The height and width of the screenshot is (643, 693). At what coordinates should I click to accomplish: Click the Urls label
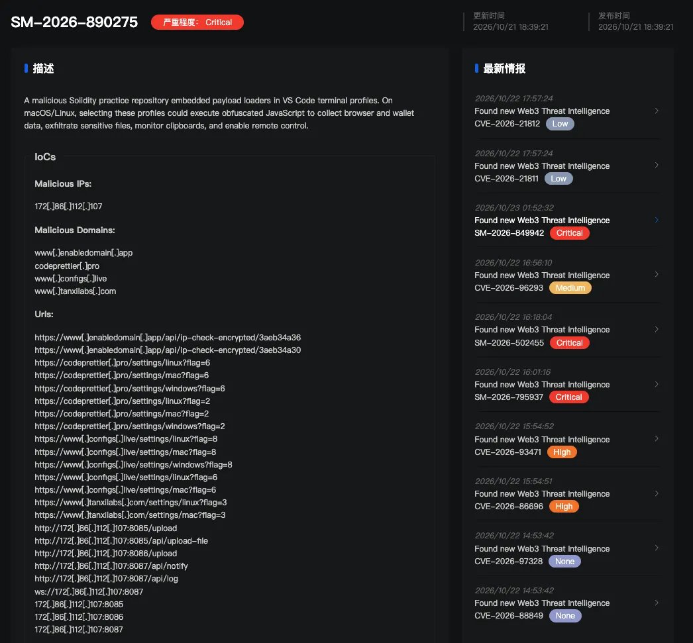[x=44, y=314]
